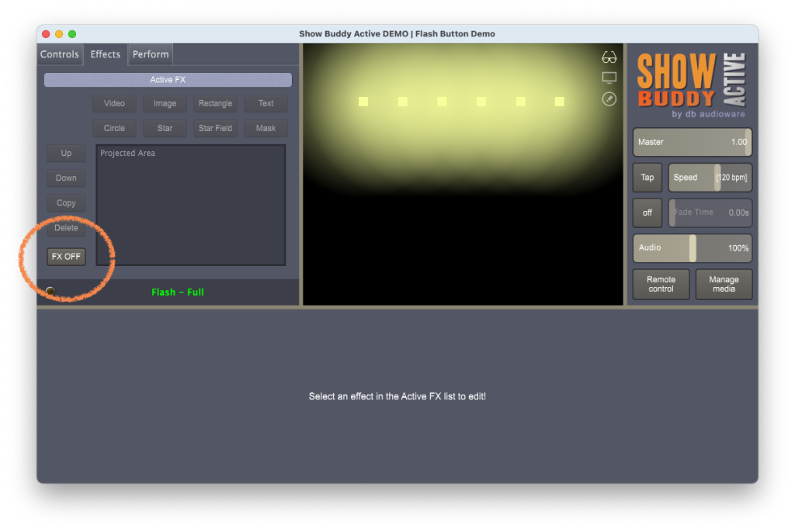
Task: Add a Star Field effect
Action: tap(215, 128)
